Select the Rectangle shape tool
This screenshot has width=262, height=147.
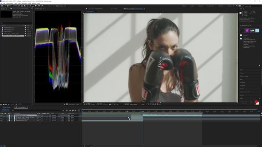tap(22, 6)
